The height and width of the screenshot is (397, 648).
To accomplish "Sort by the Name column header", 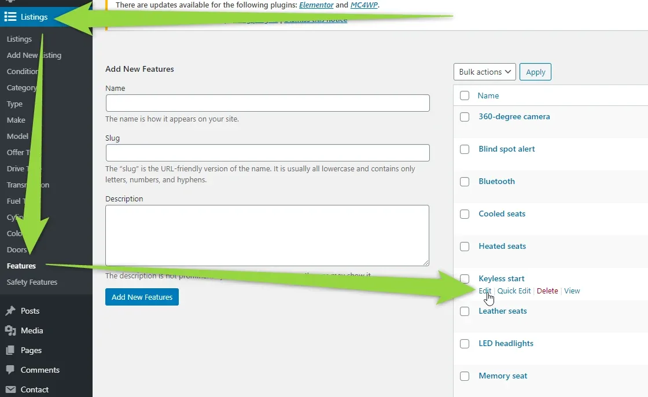I will coord(488,95).
